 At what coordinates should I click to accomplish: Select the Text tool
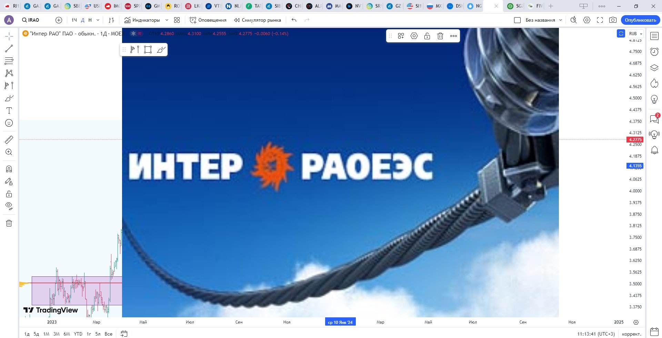pos(9,110)
